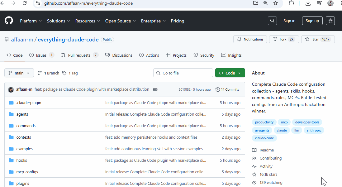Focus the Go to file search field
This screenshot has height=187, width=342.
183,73
